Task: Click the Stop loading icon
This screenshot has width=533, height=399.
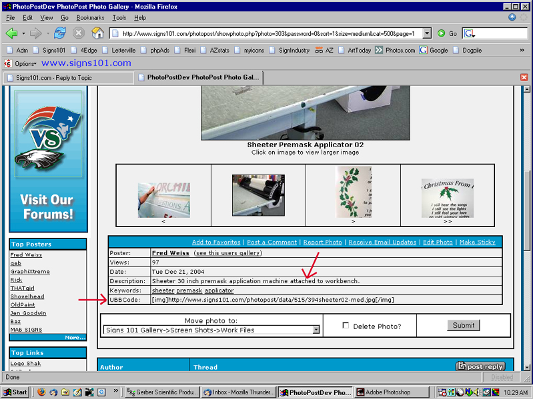Action: click(x=79, y=33)
